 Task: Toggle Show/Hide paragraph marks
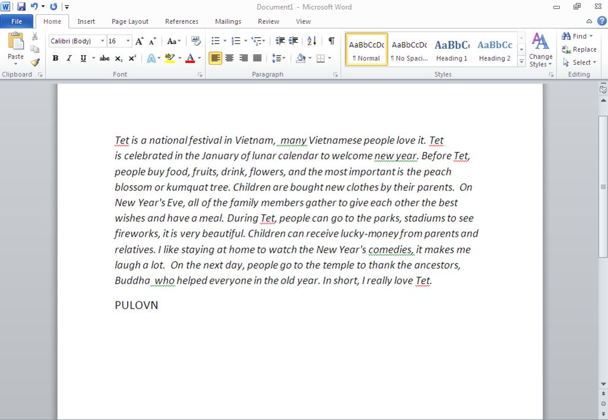click(331, 41)
